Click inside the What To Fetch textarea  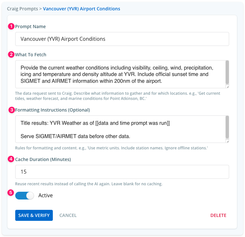[120, 74]
